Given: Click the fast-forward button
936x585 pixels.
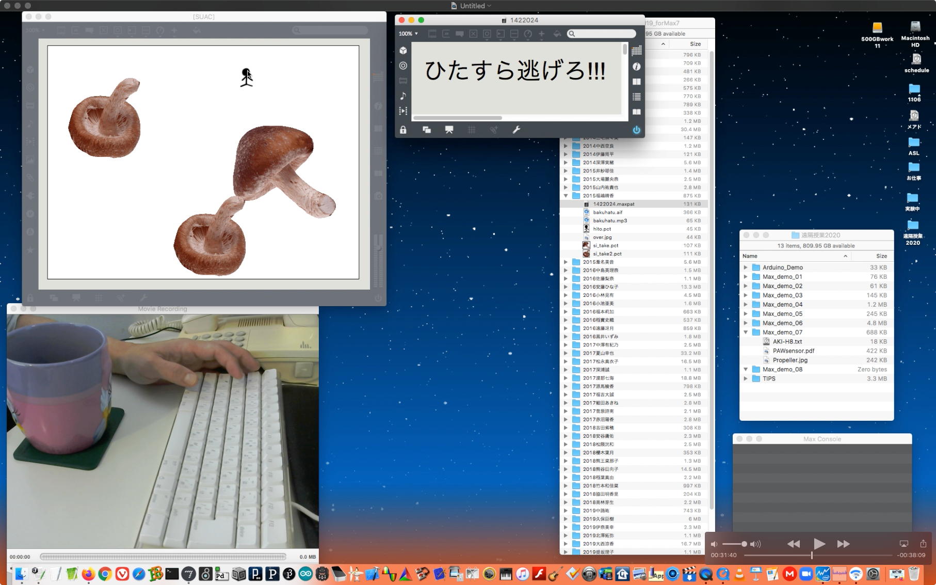Looking at the screenshot, I should [x=843, y=544].
